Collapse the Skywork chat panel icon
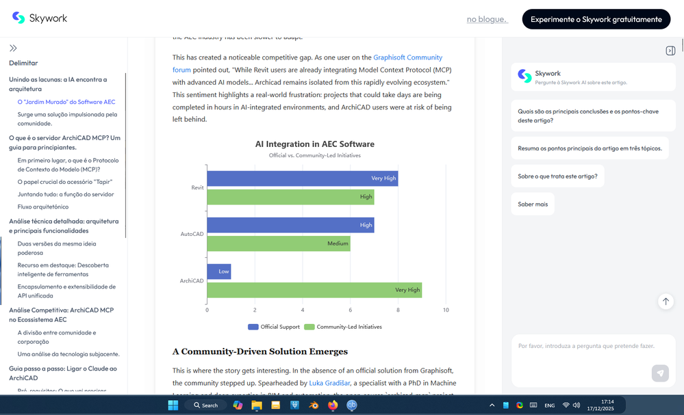Viewport: 684px width, 415px height. 670,51
